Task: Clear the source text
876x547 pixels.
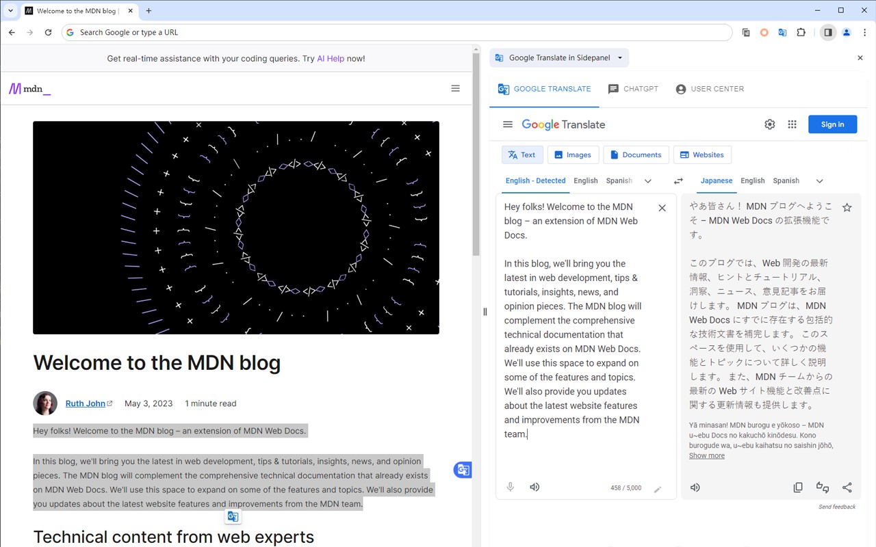Action: (x=662, y=208)
